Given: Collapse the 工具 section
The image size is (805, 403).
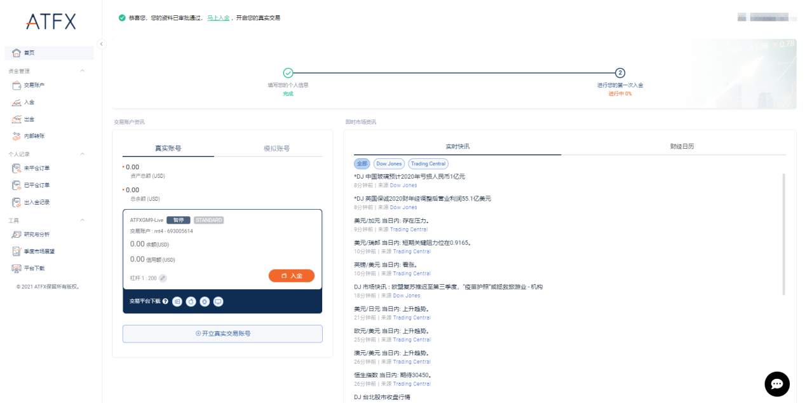Looking at the screenshot, I should coord(82,220).
